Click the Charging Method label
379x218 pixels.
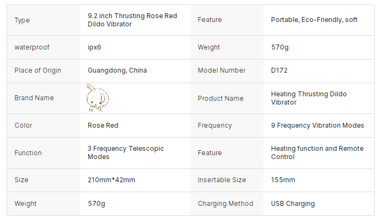click(226, 204)
